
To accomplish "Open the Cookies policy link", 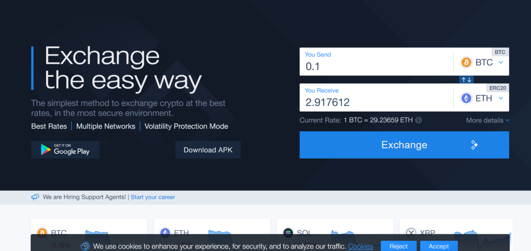I will coord(360,246).
